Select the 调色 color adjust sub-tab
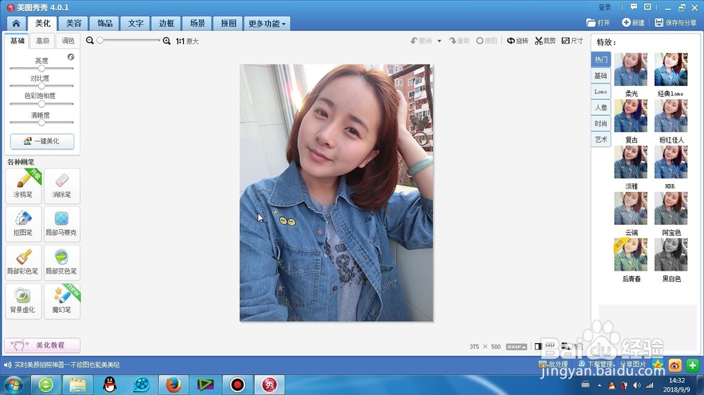The width and height of the screenshot is (704, 395). (68, 41)
